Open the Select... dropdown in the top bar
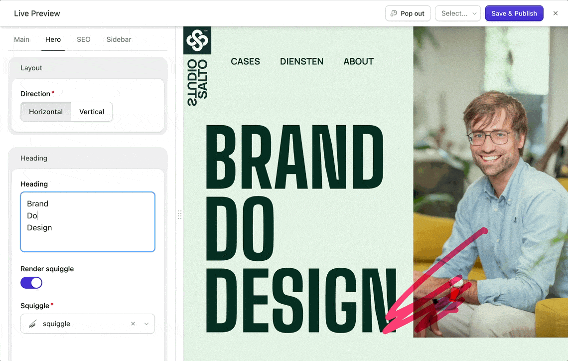Screen dimensions: 568x361 tap(458, 13)
